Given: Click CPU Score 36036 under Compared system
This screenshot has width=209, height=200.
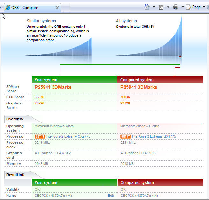Looking at the screenshot, I should 125,97.
